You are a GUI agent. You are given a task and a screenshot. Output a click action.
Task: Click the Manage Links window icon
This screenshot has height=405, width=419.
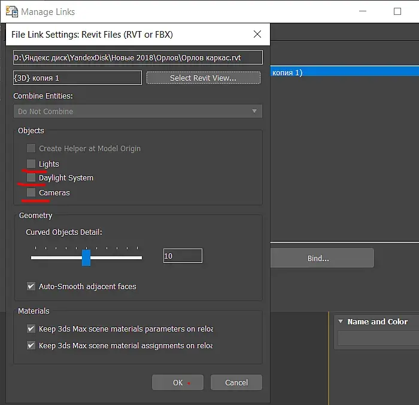click(x=12, y=11)
